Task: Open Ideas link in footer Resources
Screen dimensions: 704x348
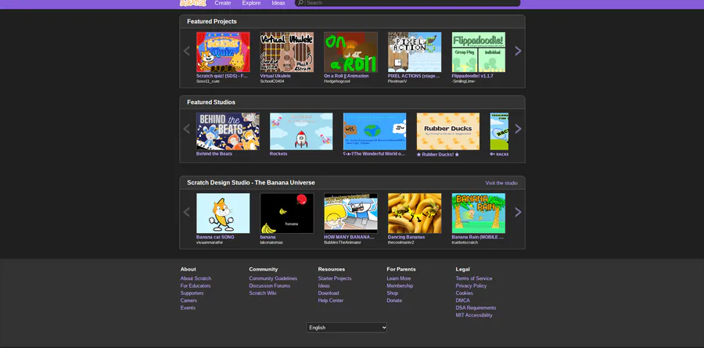Action: point(324,285)
